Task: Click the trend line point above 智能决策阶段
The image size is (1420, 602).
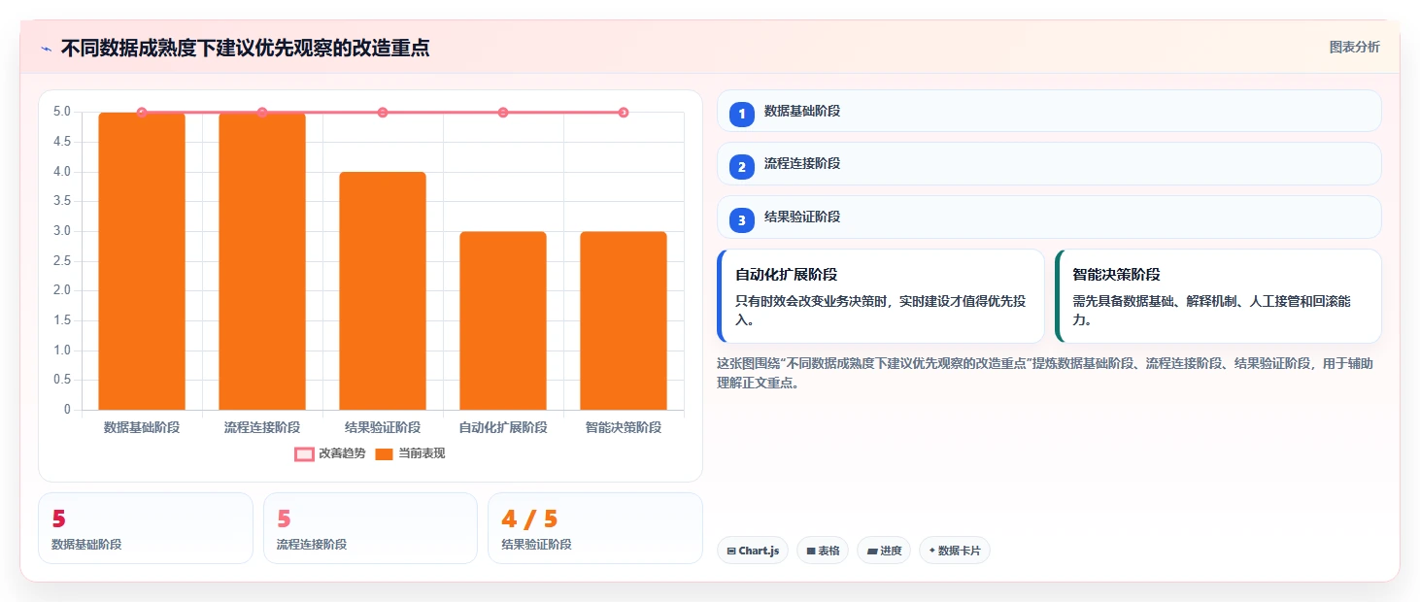Action: coord(624,113)
